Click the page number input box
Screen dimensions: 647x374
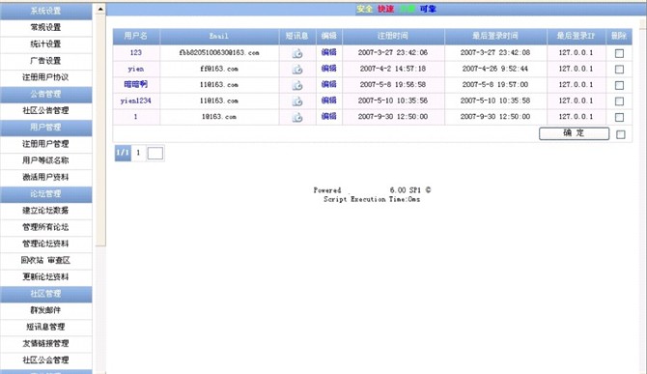coord(155,153)
